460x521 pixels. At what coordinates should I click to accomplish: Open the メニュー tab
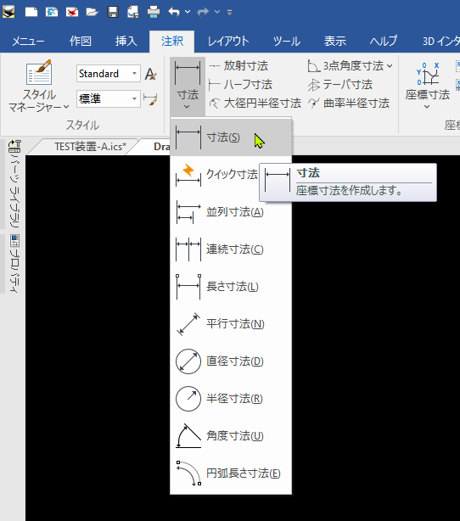coord(28,42)
